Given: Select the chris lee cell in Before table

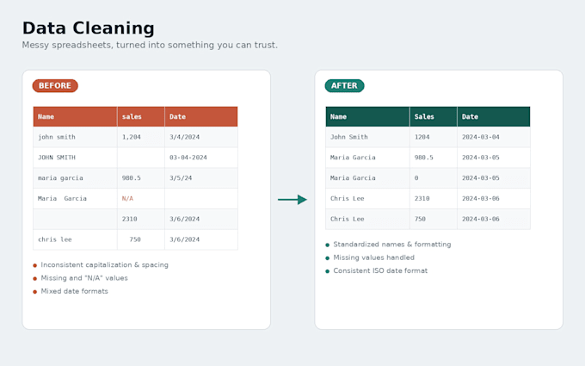Looking at the screenshot, I should 75,239.
